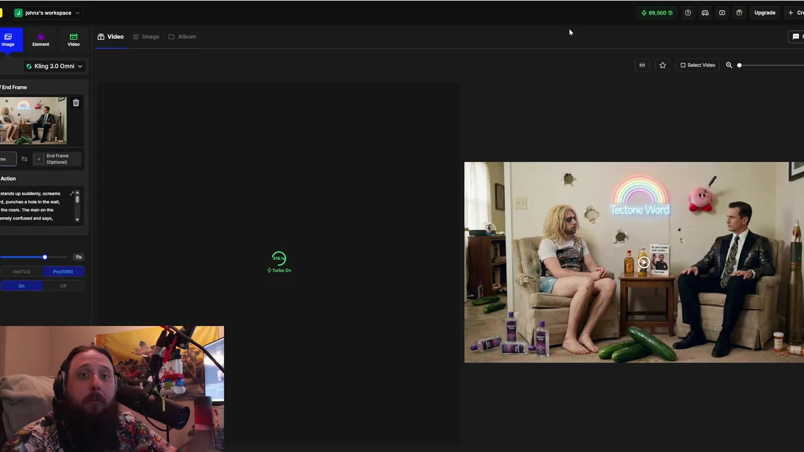Viewport: 804px width, 452px height.
Task: Open the Discord icon link
Action: coord(705,13)
